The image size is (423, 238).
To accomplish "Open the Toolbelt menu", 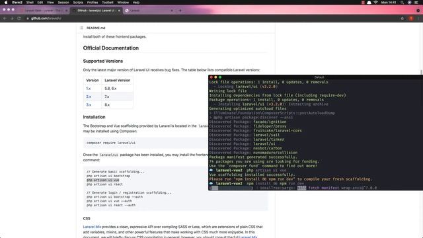I will [x=107, y=3].
